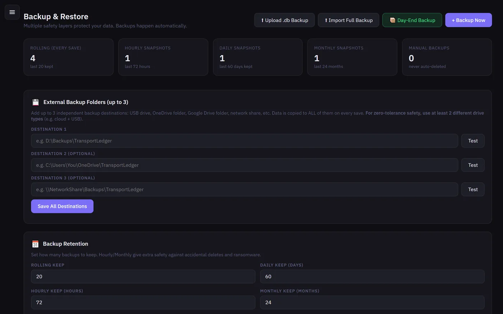Select the Hourly Keep hours field
The width and height of the screenshot is (503, 314).
pyautogui.click(x=143, y=303)
